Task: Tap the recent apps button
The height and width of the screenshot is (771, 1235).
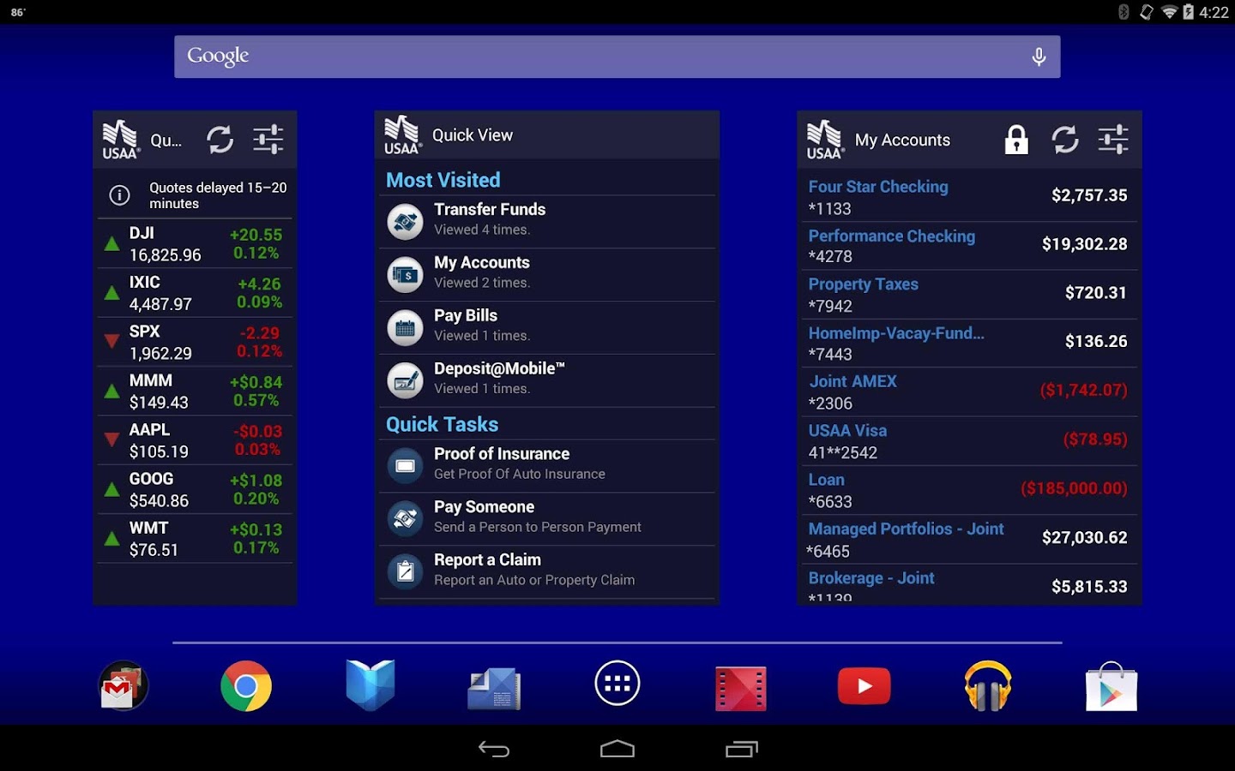Action: click(x=742, y=750)
